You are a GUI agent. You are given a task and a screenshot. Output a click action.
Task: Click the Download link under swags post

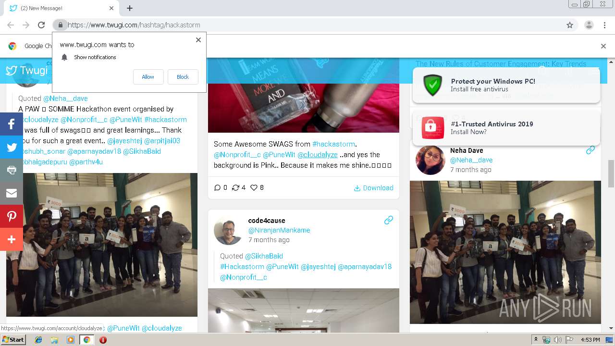coord(373,188)
